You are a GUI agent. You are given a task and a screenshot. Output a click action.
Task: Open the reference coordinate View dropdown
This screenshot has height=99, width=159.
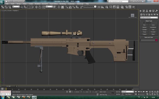(x=49, y=7)
